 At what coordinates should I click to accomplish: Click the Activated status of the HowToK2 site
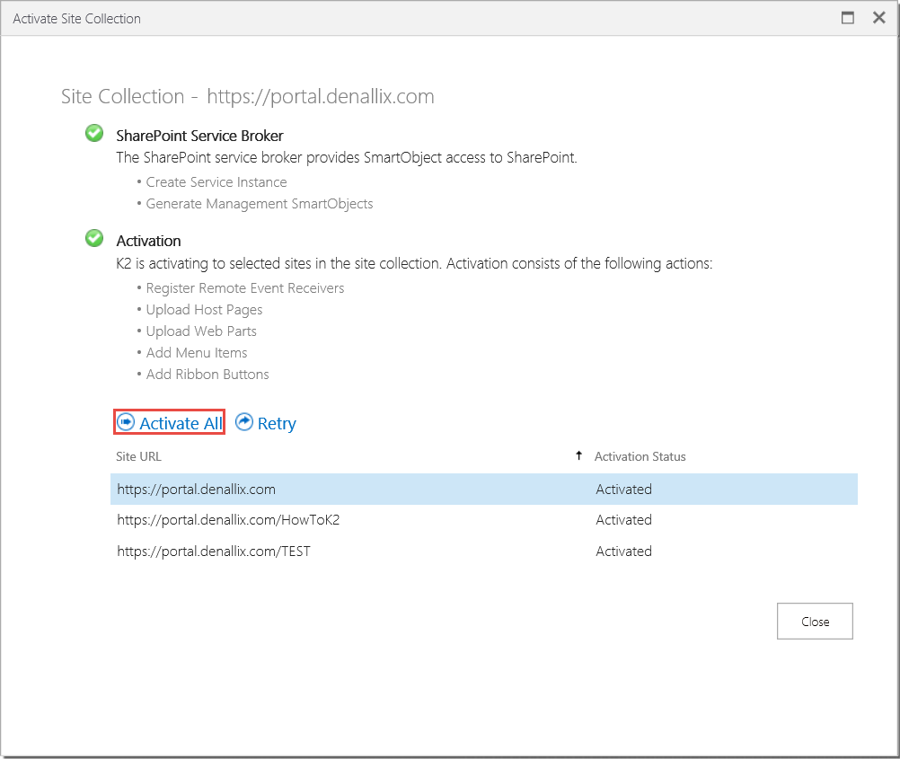623,520
